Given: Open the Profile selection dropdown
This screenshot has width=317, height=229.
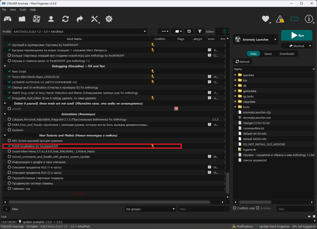Looking at the screenshot, I should click(79, 31).
